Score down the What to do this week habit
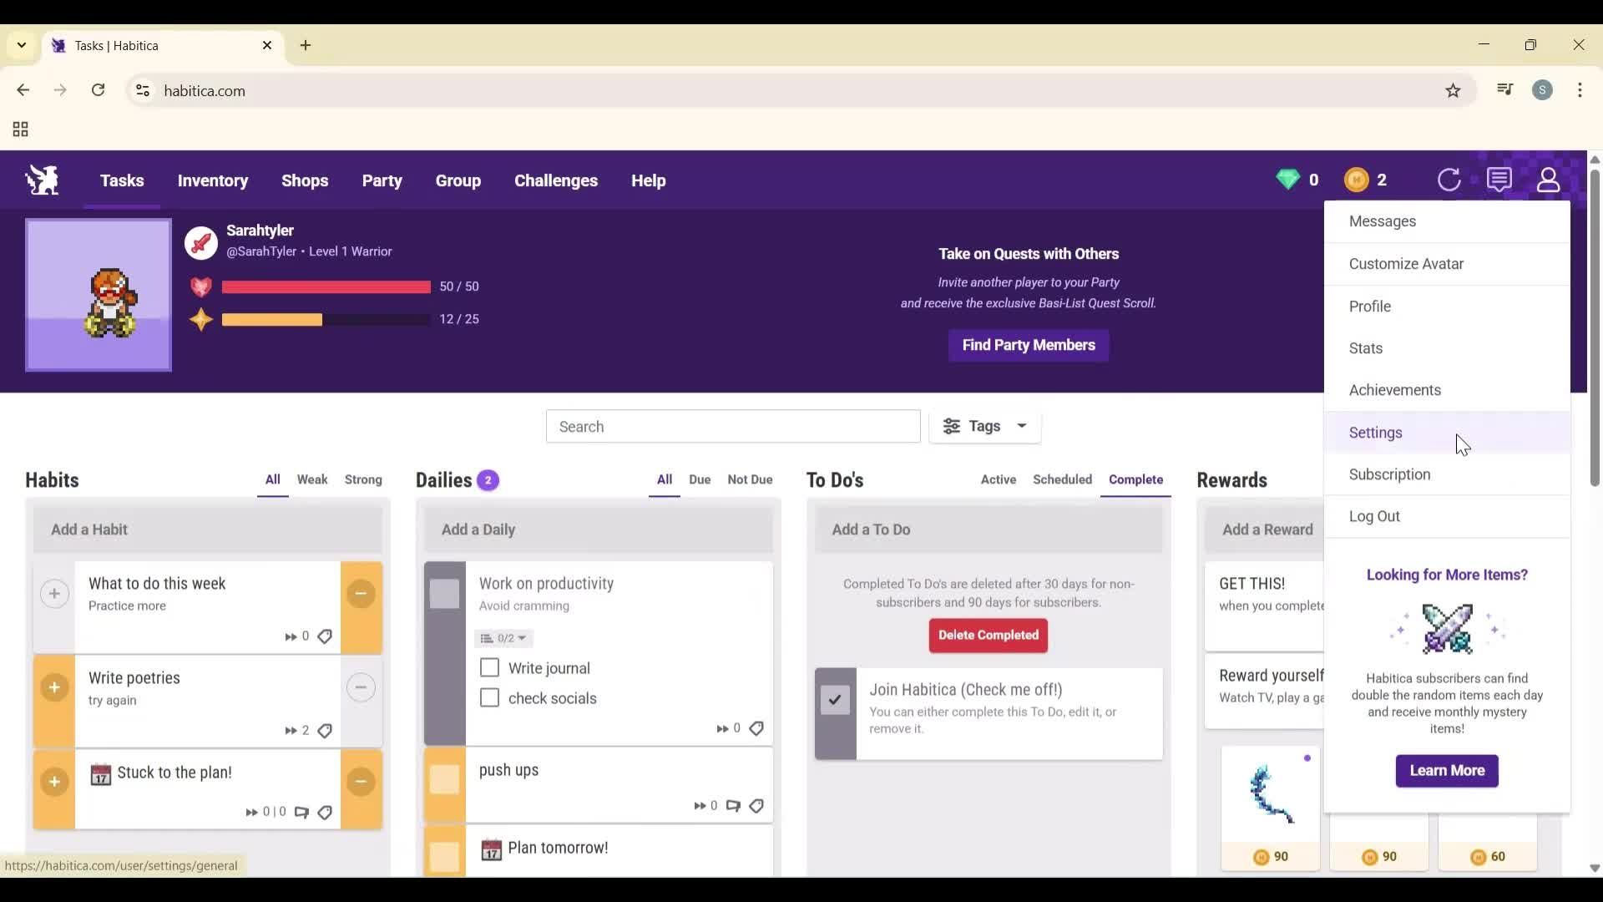1603x902 pixels. tap(361, 594)
